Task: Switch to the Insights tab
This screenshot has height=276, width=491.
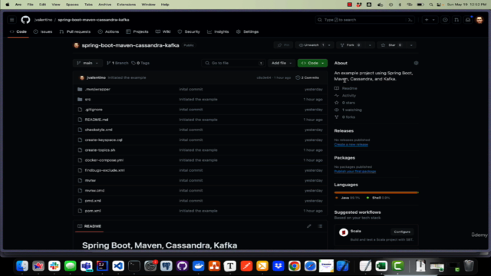Action: click(218, 31)
